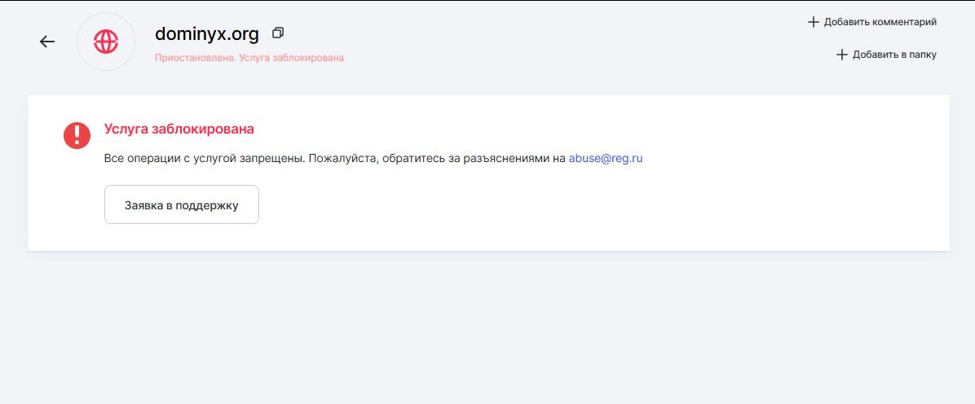Click the plus icon beside Добавить комментарий
Screen dimensions: 975x404
point(813,22)
